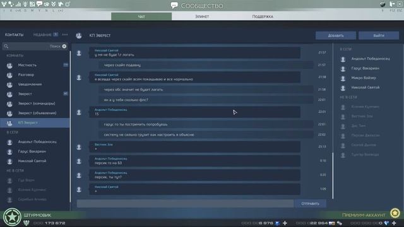The width and height of the screenshot is (404, 227).
Task: Click the unread badge next to Эверест room
Action: [x=66, y=94]
